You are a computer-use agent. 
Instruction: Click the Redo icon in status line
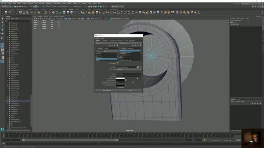coord(24,7)
